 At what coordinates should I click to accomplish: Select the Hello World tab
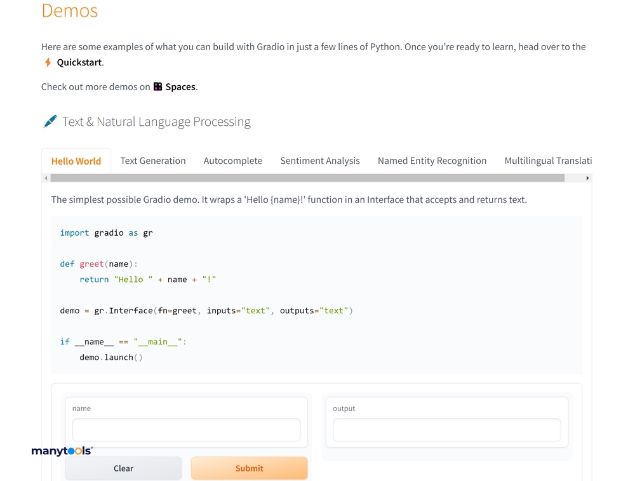[76, 161]
